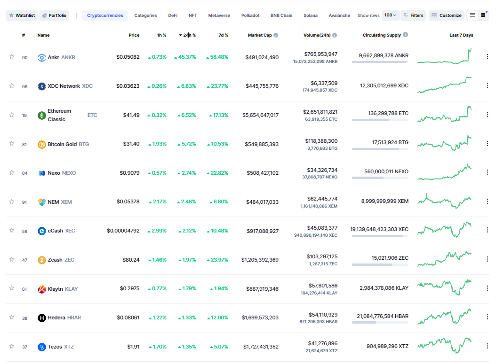The height and width of the screenshot is (364, 504).
Task: Open more options for Hedera row
Action: 487,317
